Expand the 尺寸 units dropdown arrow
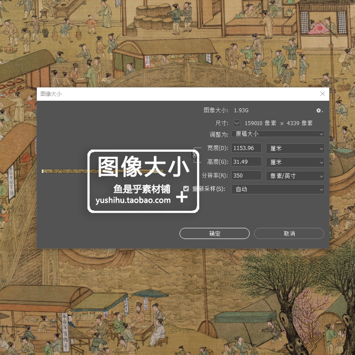 pos(237,123)
